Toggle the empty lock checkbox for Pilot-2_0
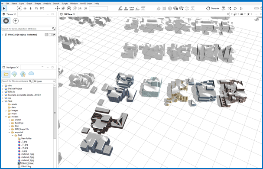The height and width of the screenshot is (169, 263). point(50,35)
